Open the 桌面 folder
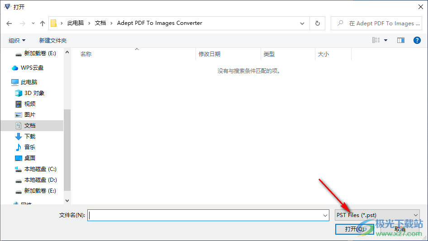 coord(25,158)
